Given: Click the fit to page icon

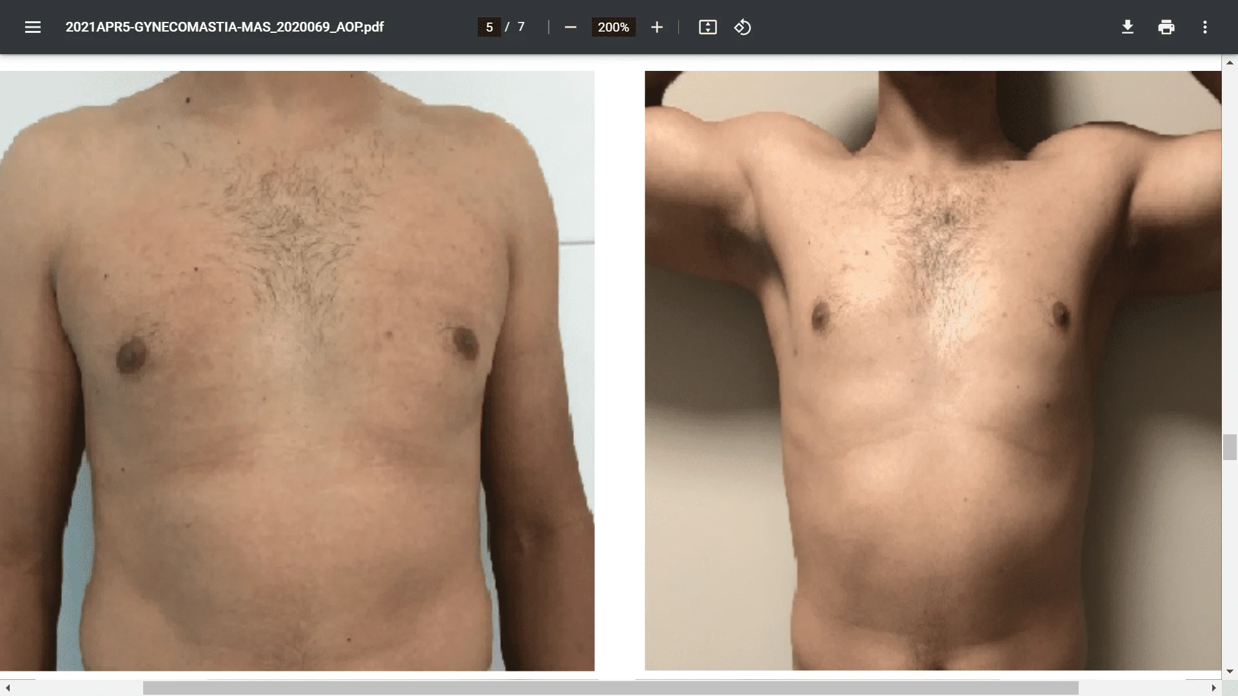Looking at the screenshot, I should (x=707, y=27).
